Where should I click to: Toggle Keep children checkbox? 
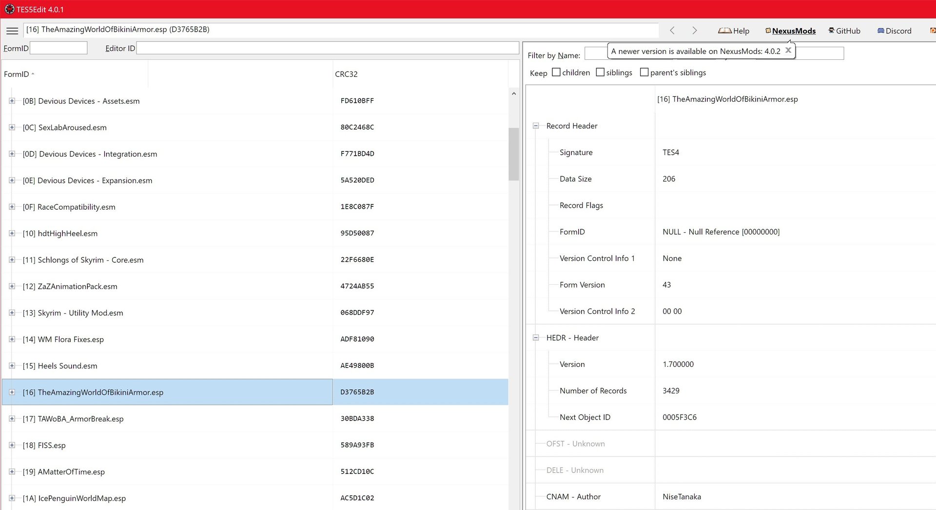[x=556, y=72]
